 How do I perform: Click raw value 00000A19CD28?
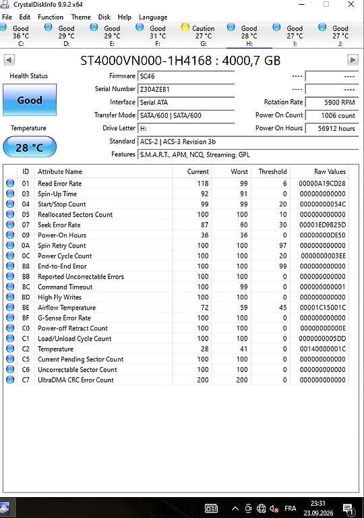[x=322, y=183]
